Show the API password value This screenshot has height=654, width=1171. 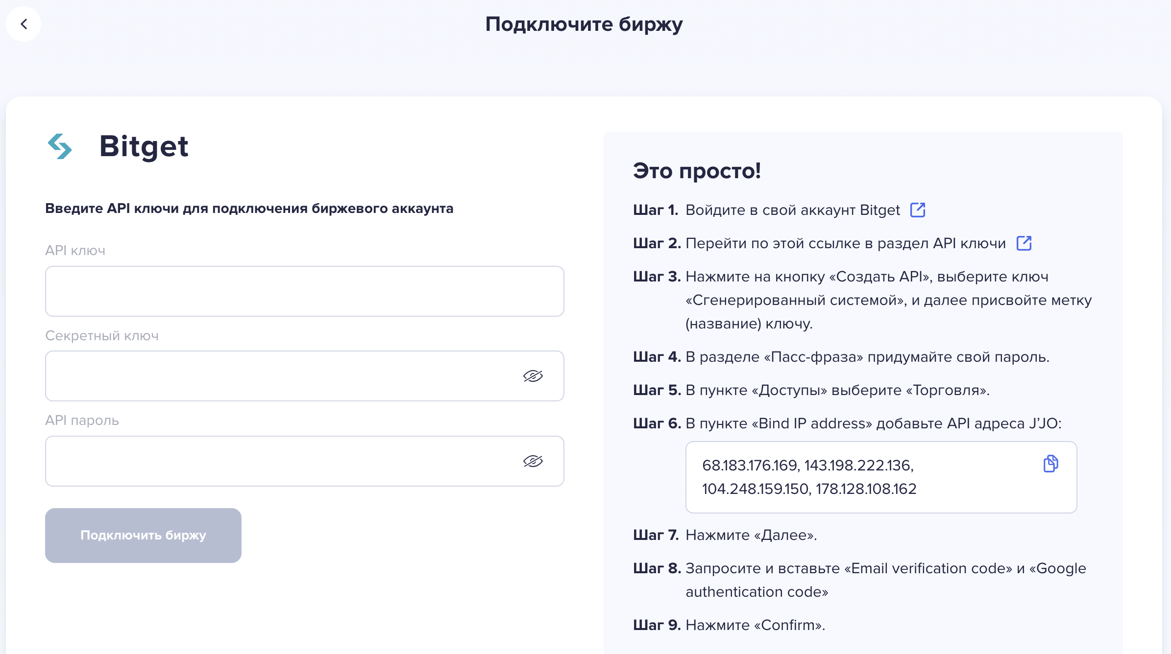coord(533,461)
